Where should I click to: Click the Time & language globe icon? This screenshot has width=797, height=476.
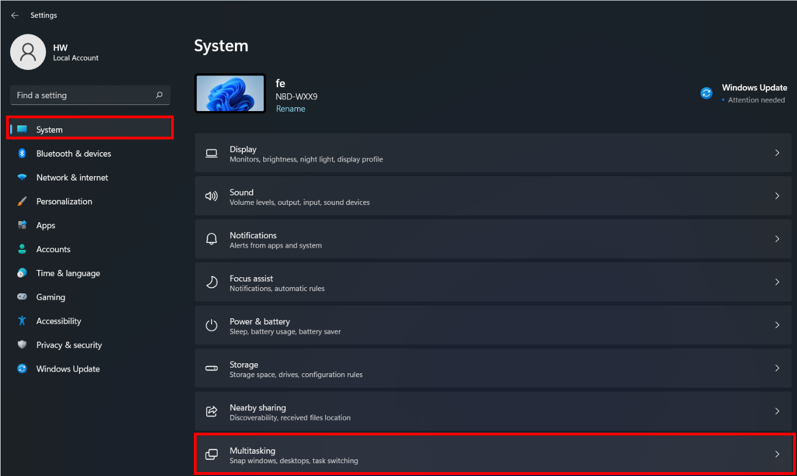pyautogui.click(x=22, y=273)
